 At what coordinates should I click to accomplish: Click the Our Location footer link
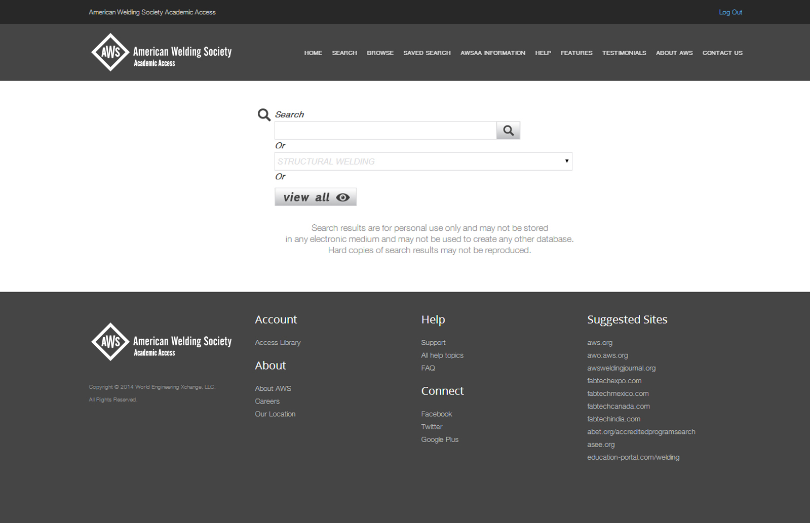click(x=275, y=414)
